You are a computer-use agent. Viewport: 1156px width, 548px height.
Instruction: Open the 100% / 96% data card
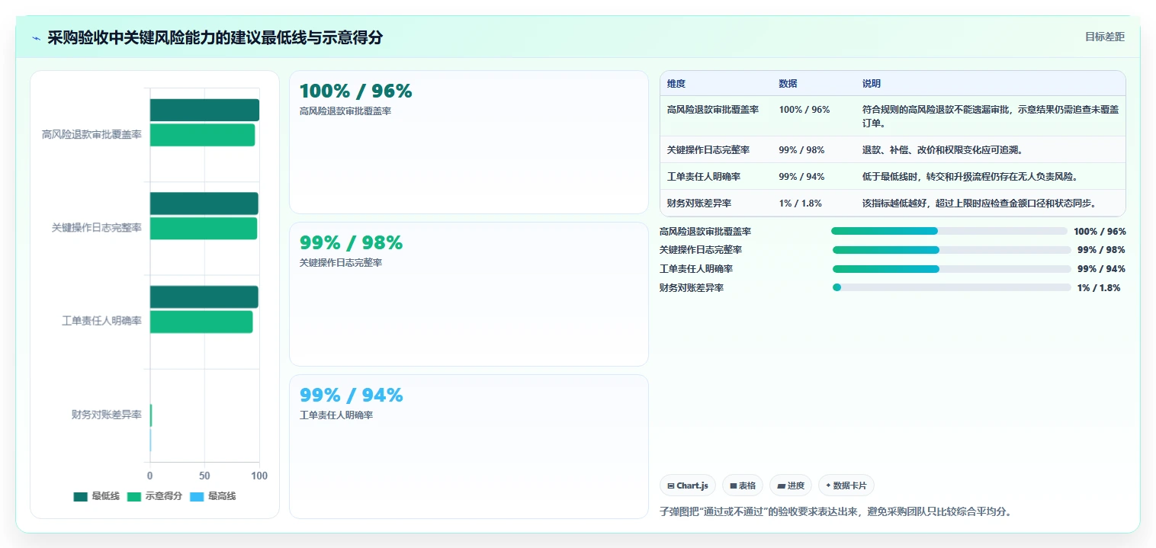click(x=468, y=142)
